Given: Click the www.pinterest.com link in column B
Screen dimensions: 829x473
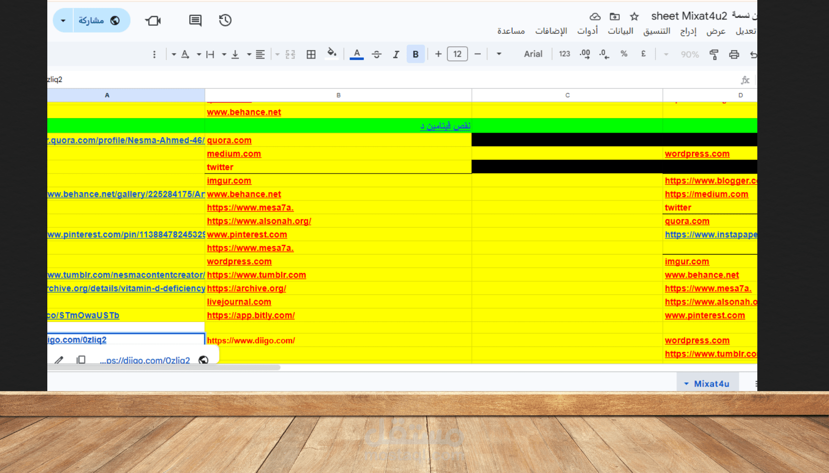Looking at the screenshot, I should pos(247,235).
